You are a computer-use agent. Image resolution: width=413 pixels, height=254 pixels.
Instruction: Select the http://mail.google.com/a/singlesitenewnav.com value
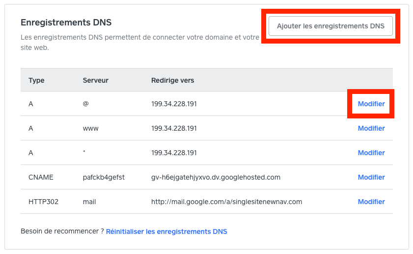click(226, 202)
